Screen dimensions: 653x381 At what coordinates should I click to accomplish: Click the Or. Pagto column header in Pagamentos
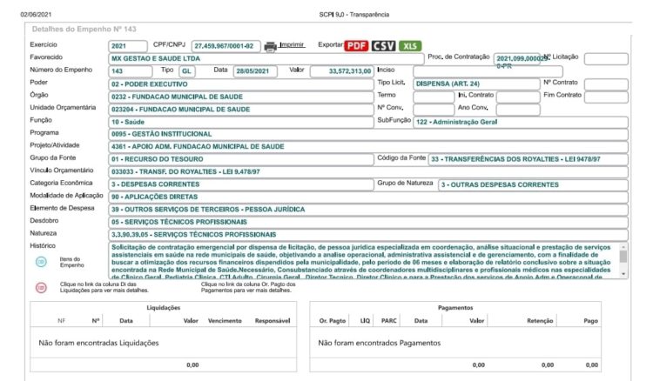coord(333,321)
